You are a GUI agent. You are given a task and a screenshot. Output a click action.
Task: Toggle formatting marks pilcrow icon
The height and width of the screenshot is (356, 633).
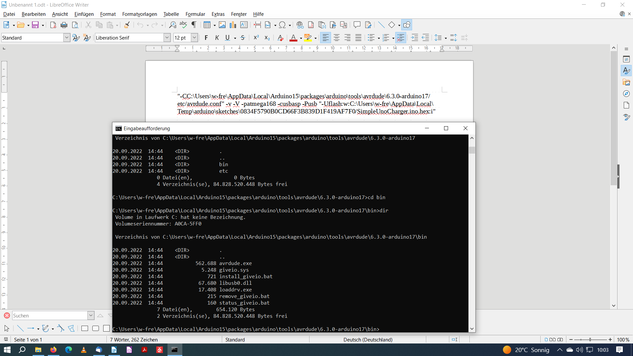(194, 25)
